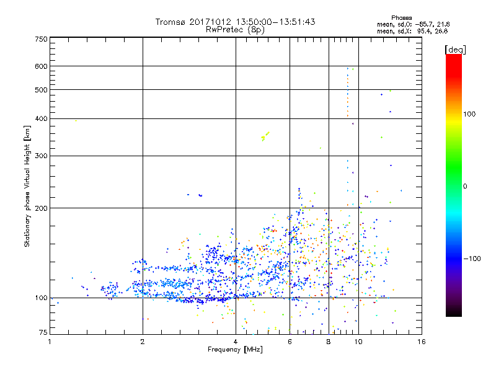Screen dimensions: 496x372
Task: Click the 'Phases' heading text
Action: coord(401,18)
